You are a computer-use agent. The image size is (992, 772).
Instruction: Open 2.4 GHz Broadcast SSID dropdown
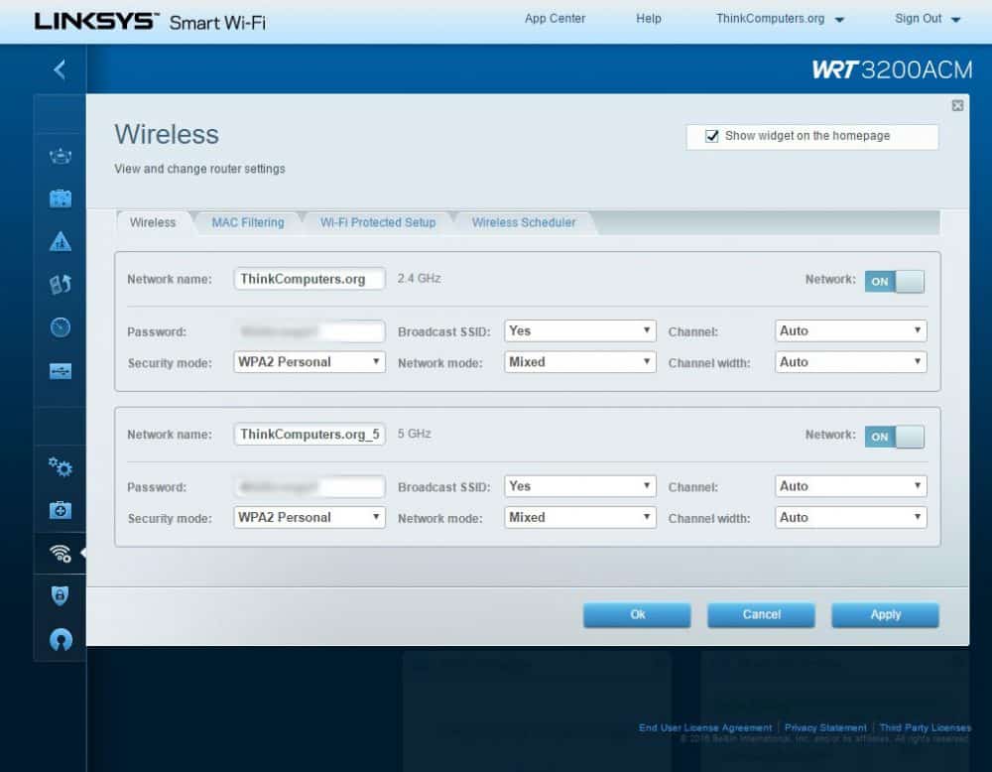point(580,331)
